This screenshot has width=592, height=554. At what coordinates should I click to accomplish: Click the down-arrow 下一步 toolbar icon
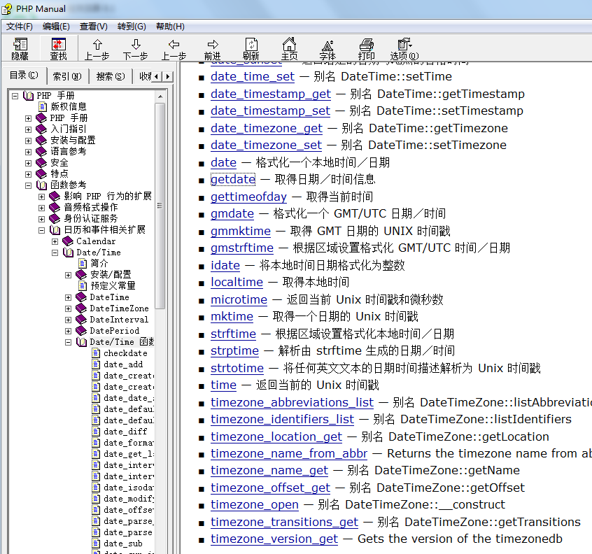pyautogui.click(x=136, y=48)
